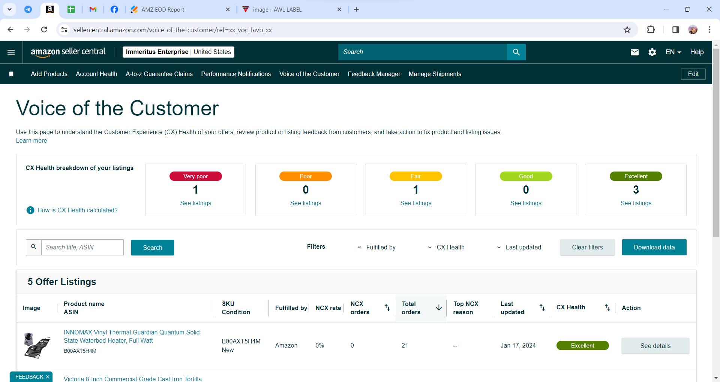The width and height of the screenshot is (720, 382).
Task: See listings under Good
Action: tap(526, 203)
